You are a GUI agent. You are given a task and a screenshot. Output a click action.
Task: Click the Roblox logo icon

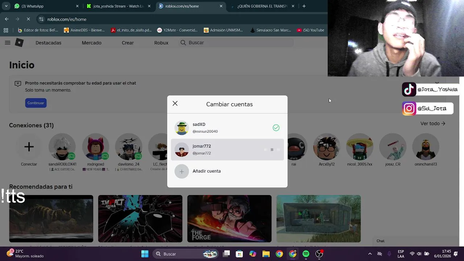click(x=19, y=43)
